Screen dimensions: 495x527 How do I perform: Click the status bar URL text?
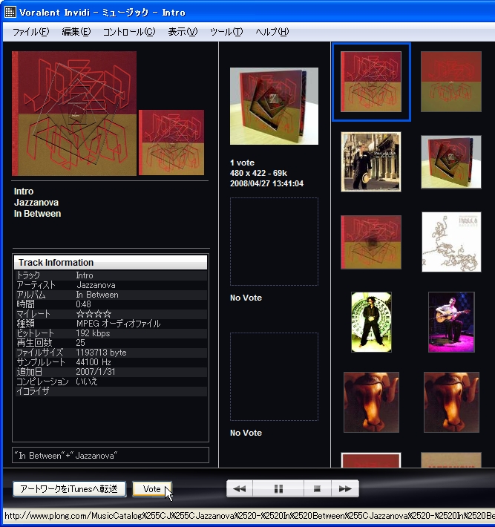(249, 516)
